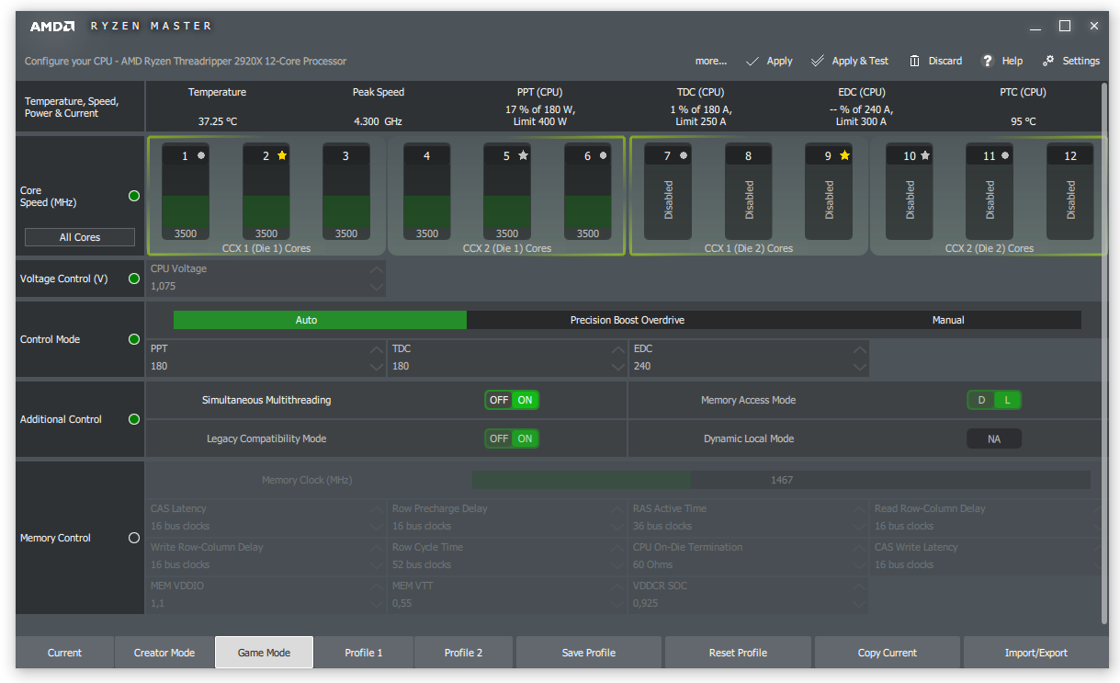Image resolution: width=1120 pixels, height=683 pixels.
Task: Increase CPU Voltage with the up arrow
Action: (x=376, y=270)
